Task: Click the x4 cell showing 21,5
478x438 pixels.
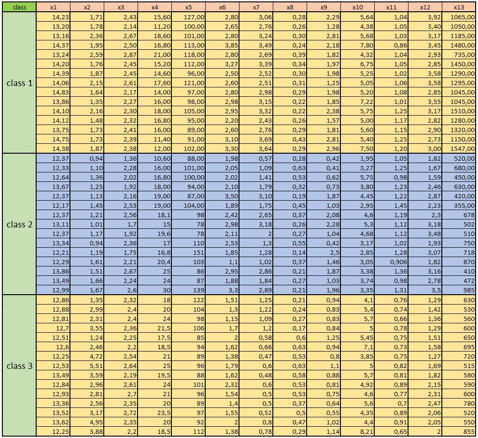Action: [x=154, y=328]
